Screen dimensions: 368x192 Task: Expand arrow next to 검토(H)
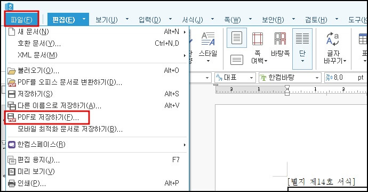coord(337,19)
